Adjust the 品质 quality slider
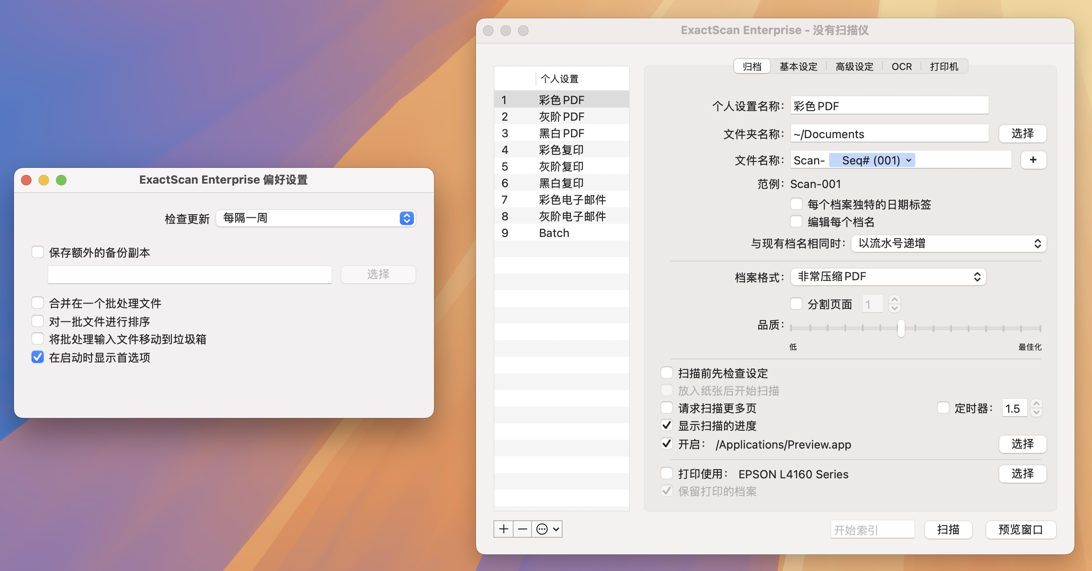1092x571 pixels. (901, 329)
